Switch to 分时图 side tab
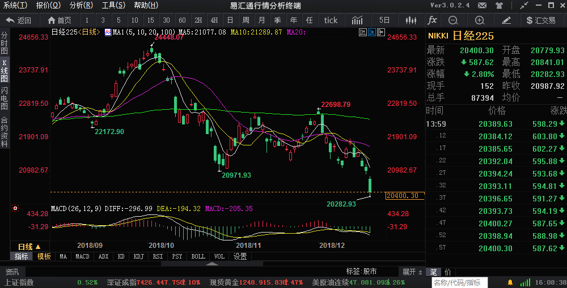567x288 pixels. (5, 42)
